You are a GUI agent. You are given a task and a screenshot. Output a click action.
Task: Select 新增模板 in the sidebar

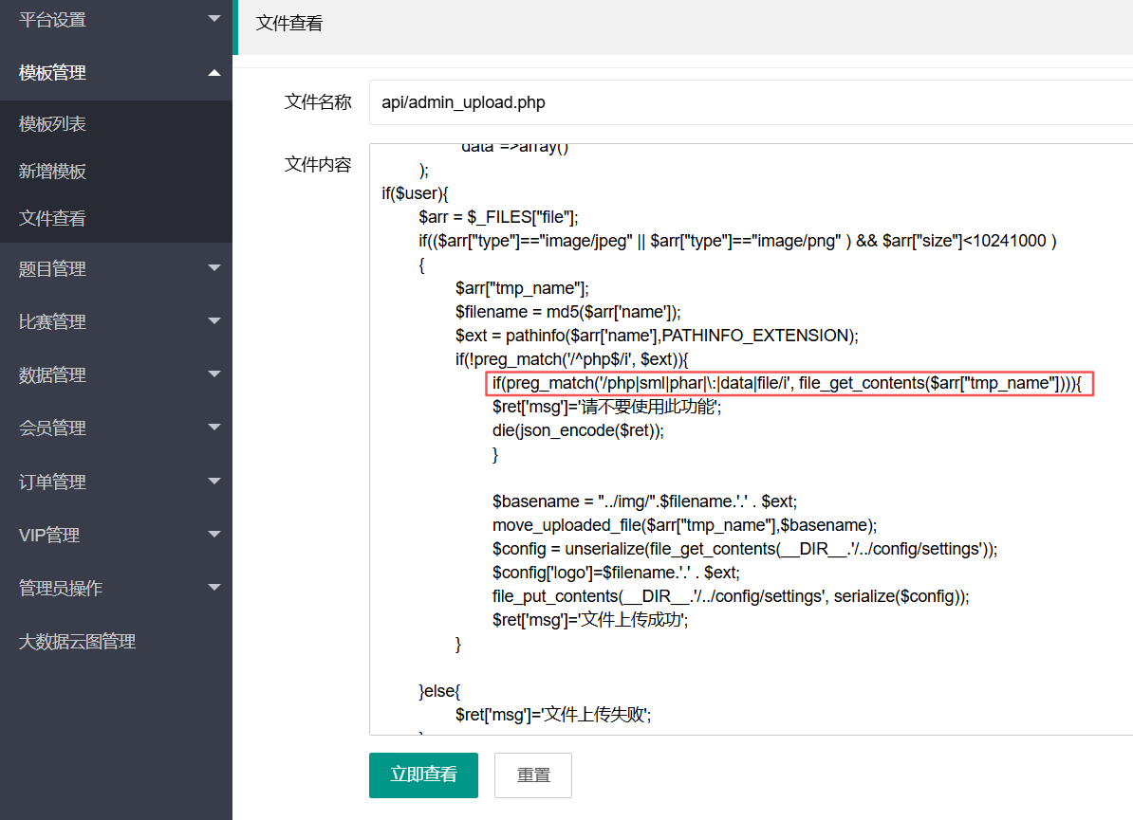53,172
